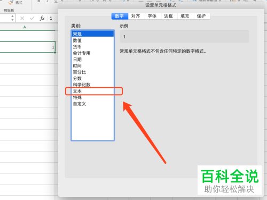
Task: Choose the 数值 category
Action: [92, 40]
